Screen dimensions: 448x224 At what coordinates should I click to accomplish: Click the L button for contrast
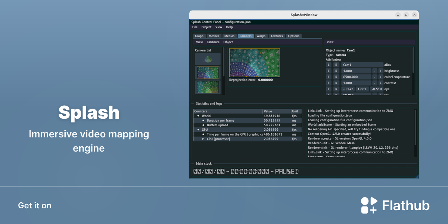pyautogui.click(x=329, y=83)
